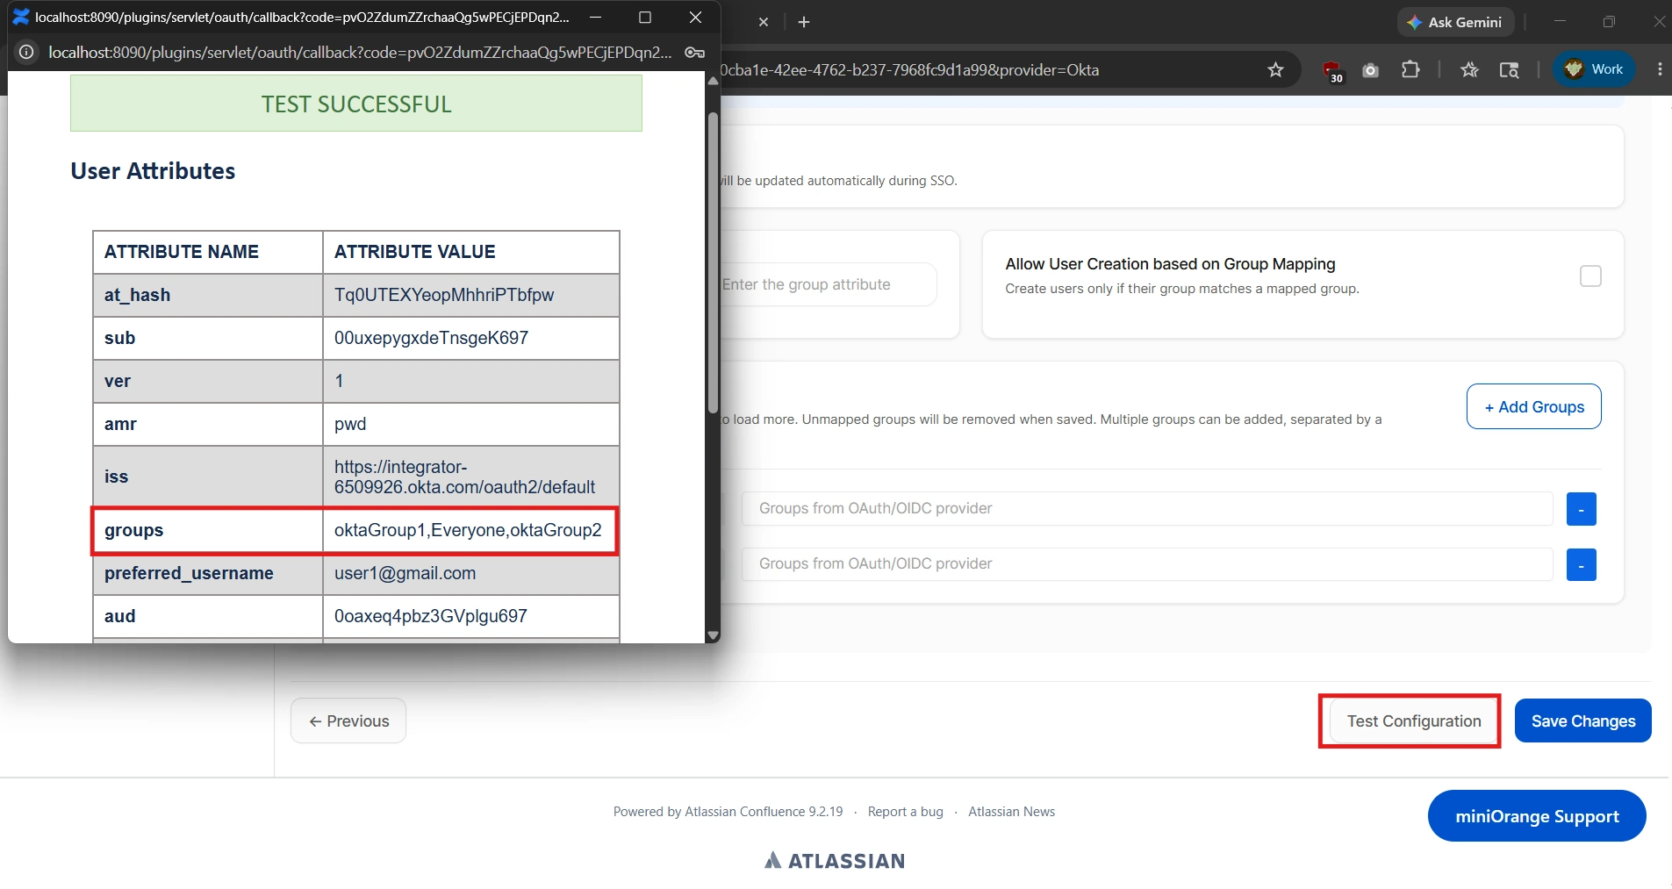Enable Allow User Creation based on Group Mapping
1672x889 pixels.
point(1590,276)
